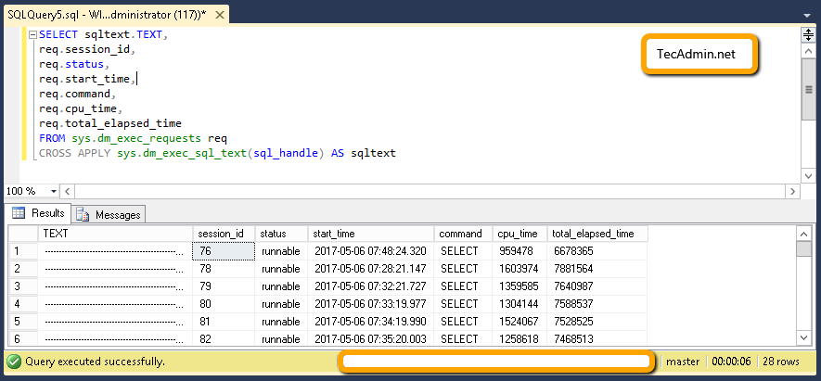This screenshot has height=381, width=821.
Task: Click the green query success status icon
Action: [x=15, y=362]
